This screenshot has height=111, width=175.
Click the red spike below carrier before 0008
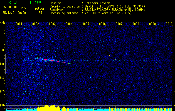click(129, 61)
